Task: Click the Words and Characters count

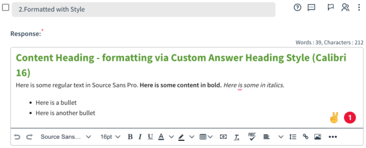Action: [329, 43]
